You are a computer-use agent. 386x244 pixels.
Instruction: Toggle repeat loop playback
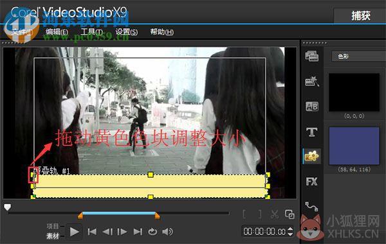point(152,232)
